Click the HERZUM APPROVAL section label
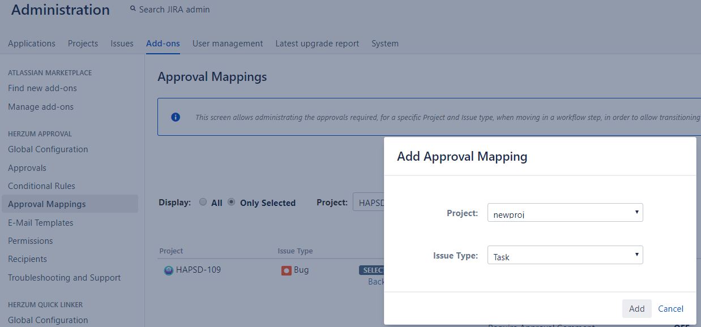This screenshot has height=327, width=701. (40, 134)
